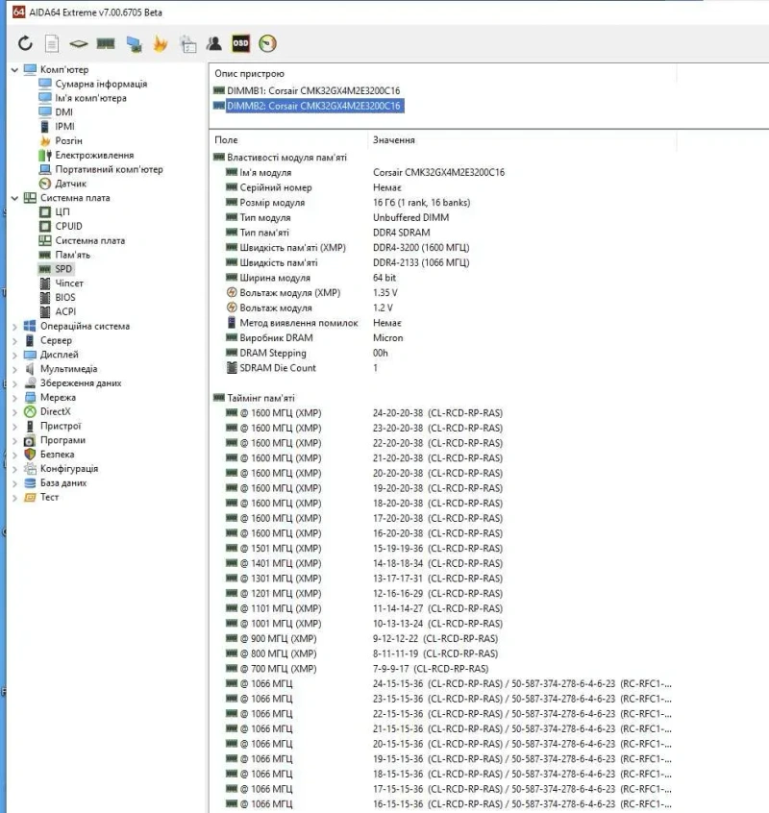Collapse the Комп'ютер tree node
The height and width of the screenshot is (813, 769).
(14, 69)
